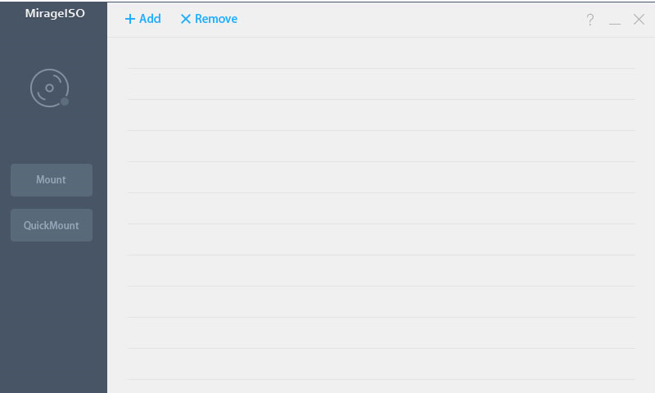
Task: Click the disc image icon in the sidebar
Action: pyautogui.click(x=49, y=88)
